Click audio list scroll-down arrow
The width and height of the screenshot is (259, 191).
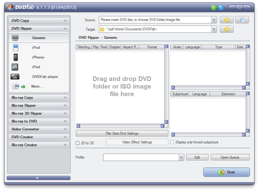click(248, 84)
